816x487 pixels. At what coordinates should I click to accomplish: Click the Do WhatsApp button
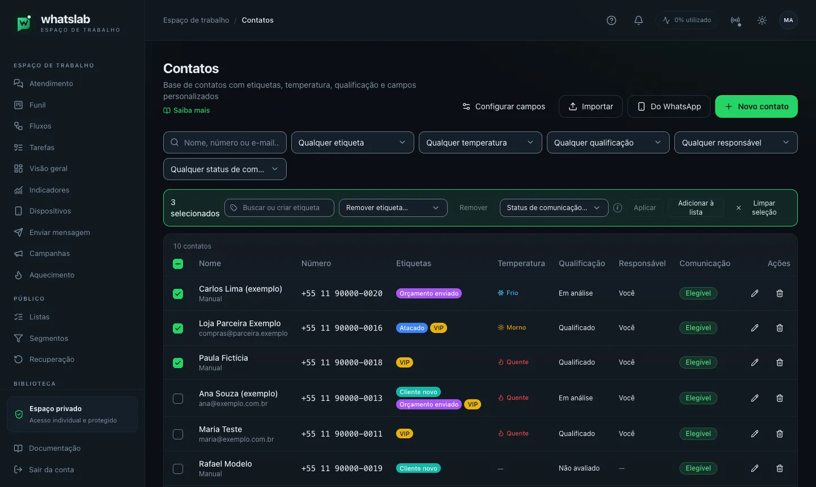[669, 106]
